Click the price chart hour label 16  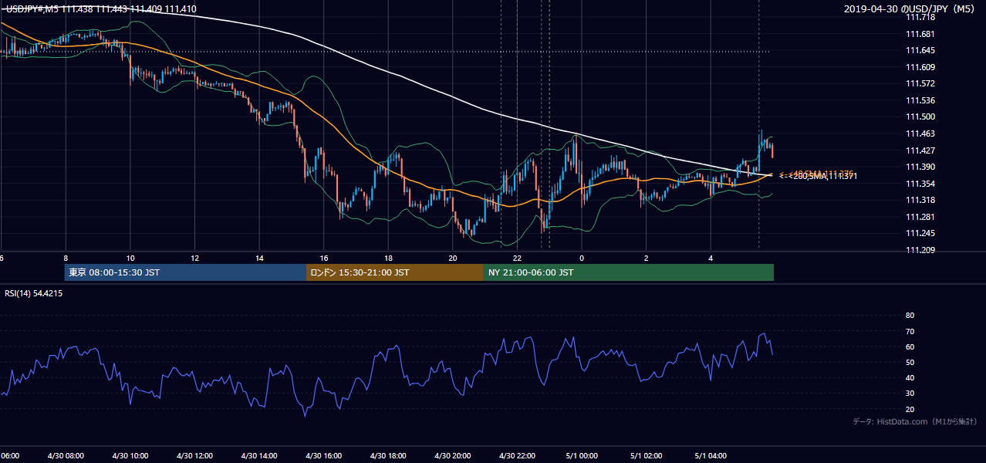(324, 259)
